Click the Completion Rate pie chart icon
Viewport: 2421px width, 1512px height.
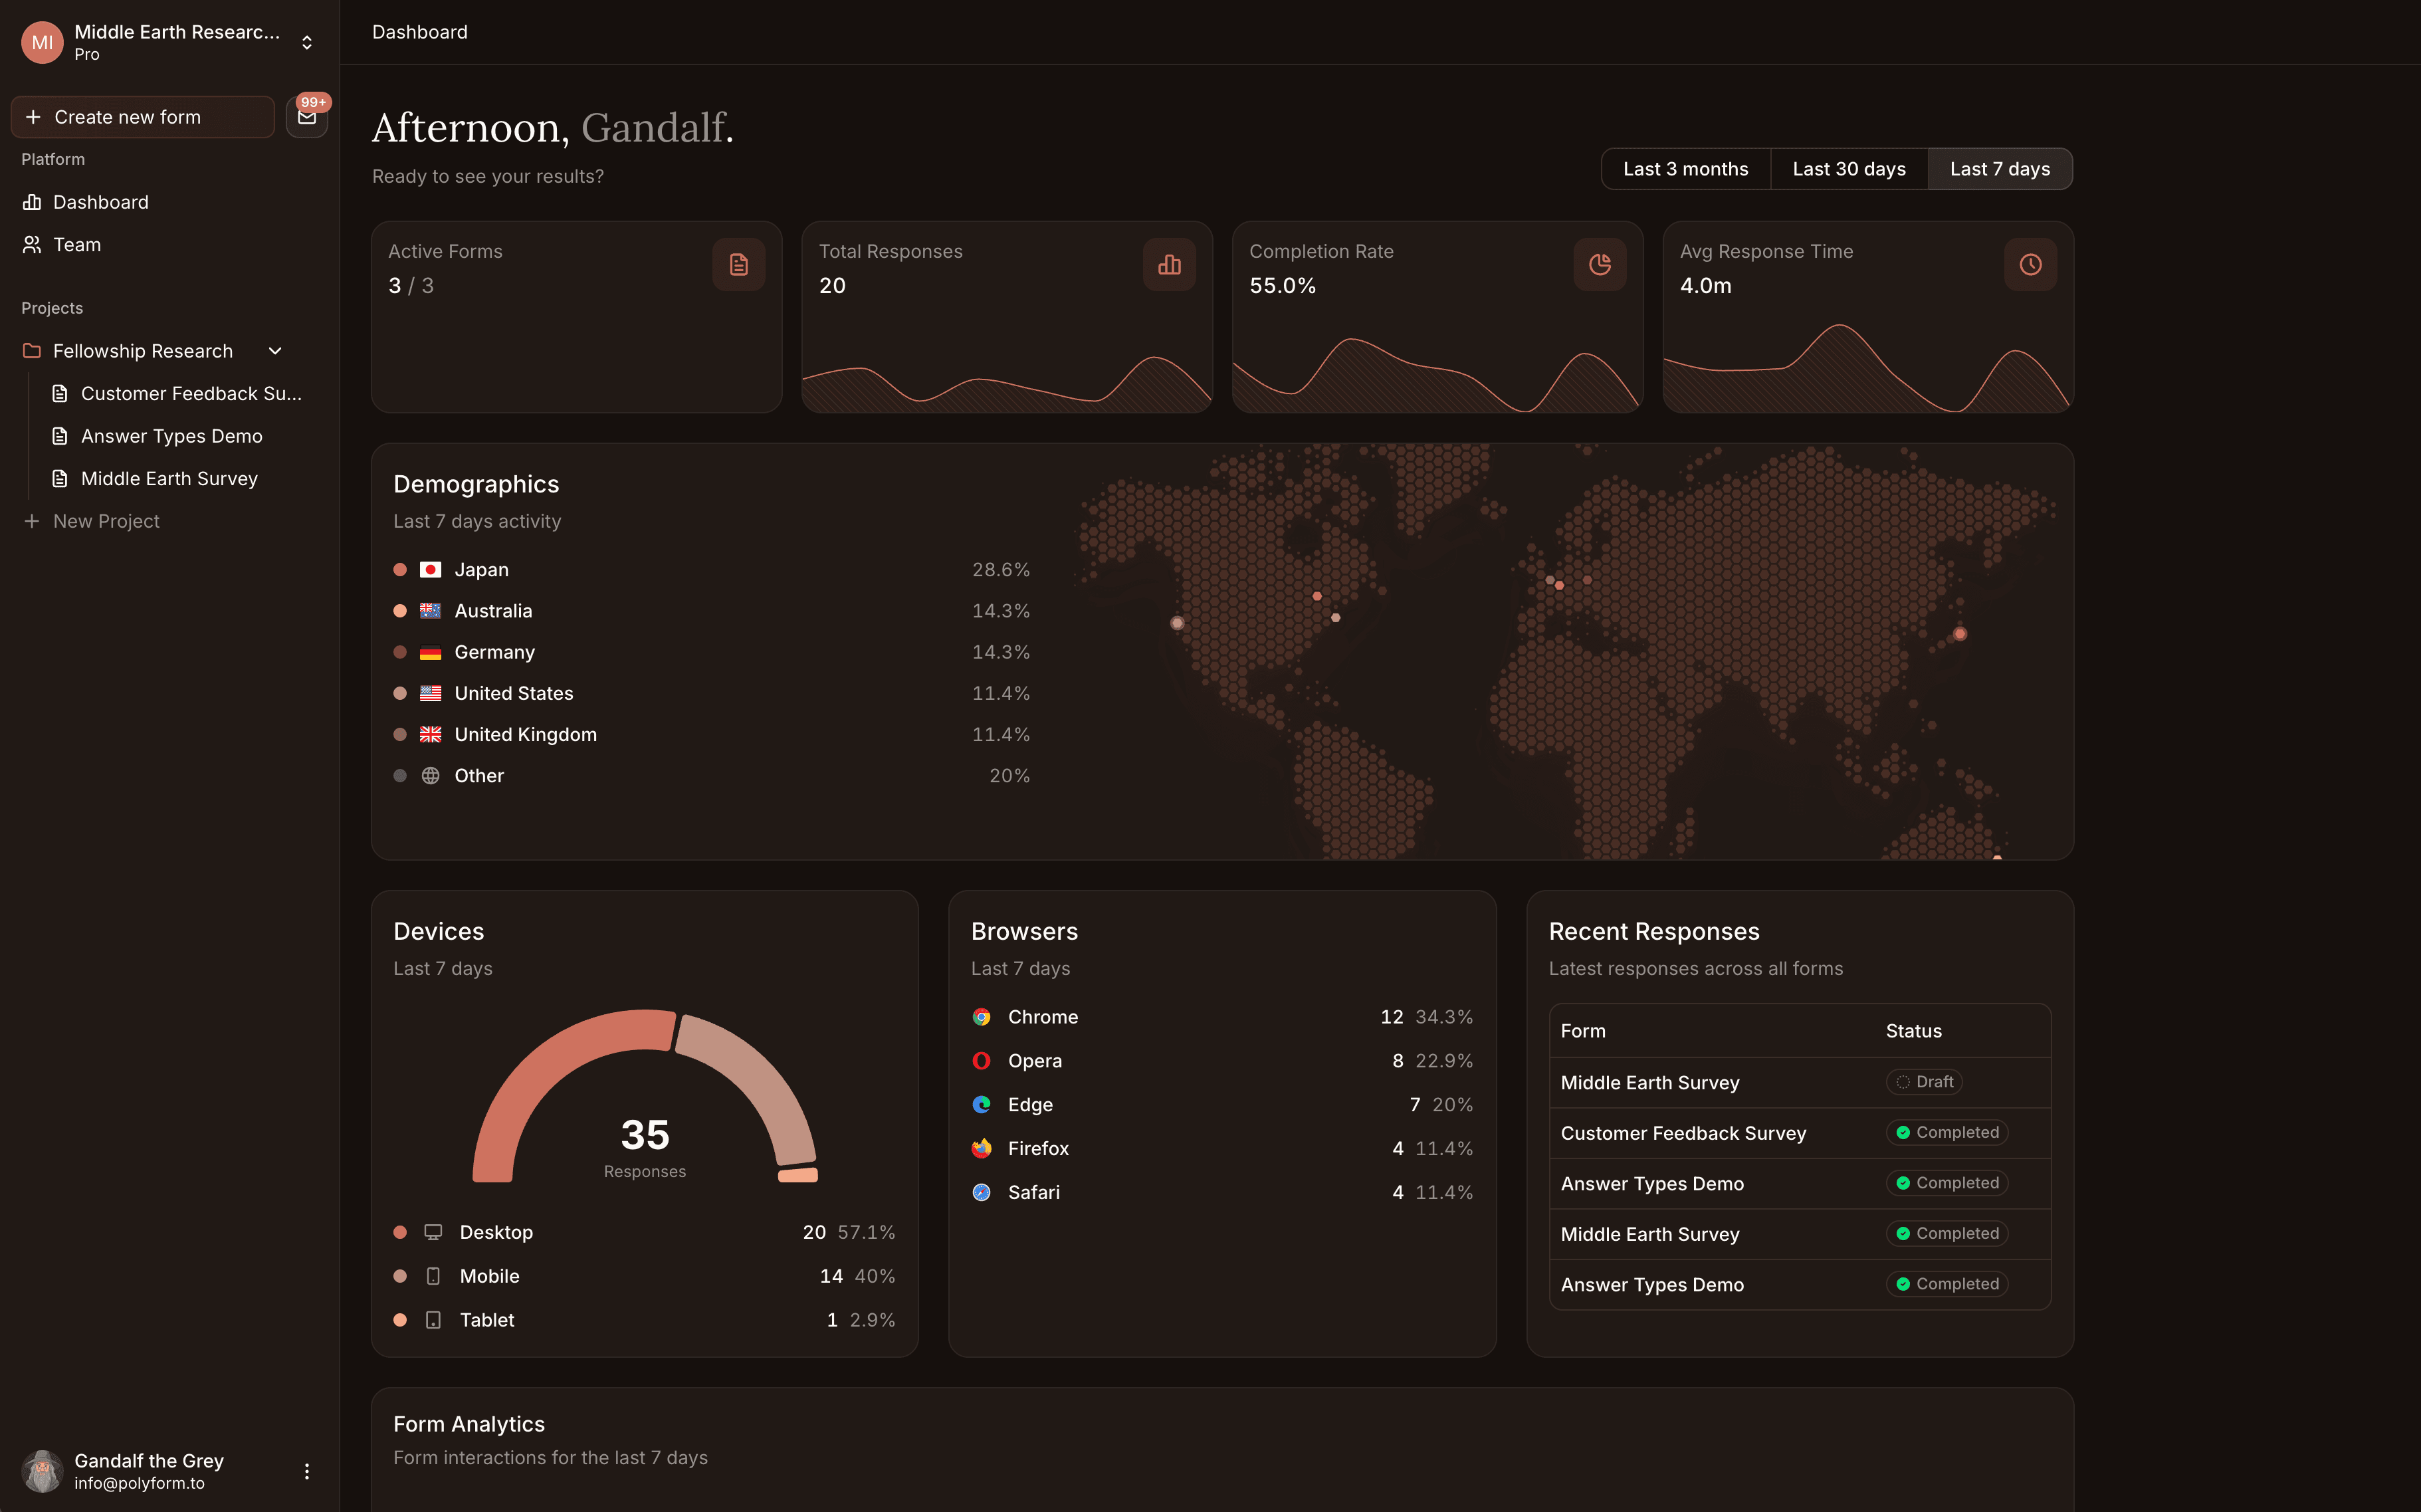point(1599,264)
